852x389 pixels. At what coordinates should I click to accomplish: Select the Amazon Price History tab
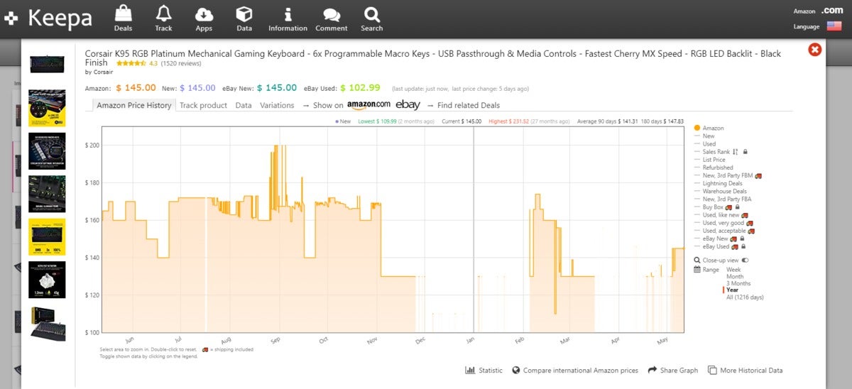pos(134,105)
